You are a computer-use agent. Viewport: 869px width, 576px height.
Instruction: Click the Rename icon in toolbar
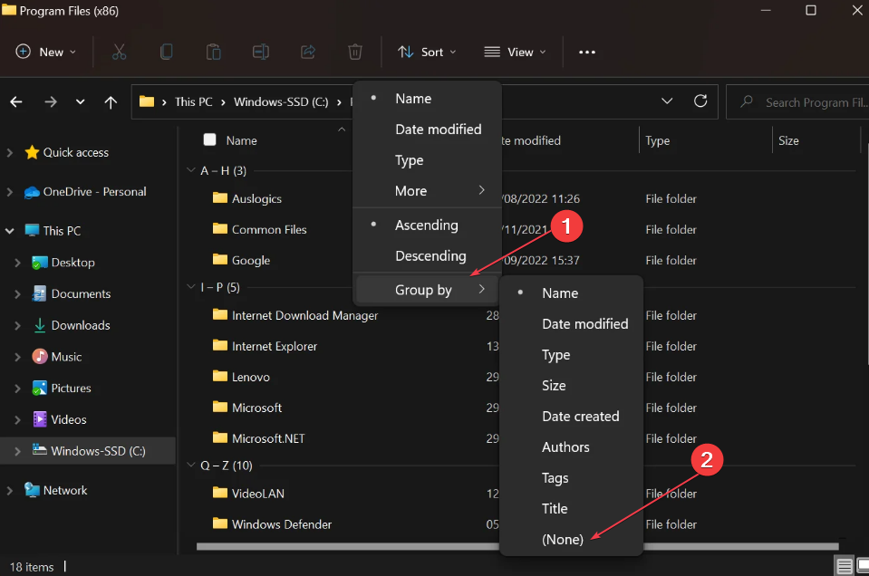click(x=260, y=53)
